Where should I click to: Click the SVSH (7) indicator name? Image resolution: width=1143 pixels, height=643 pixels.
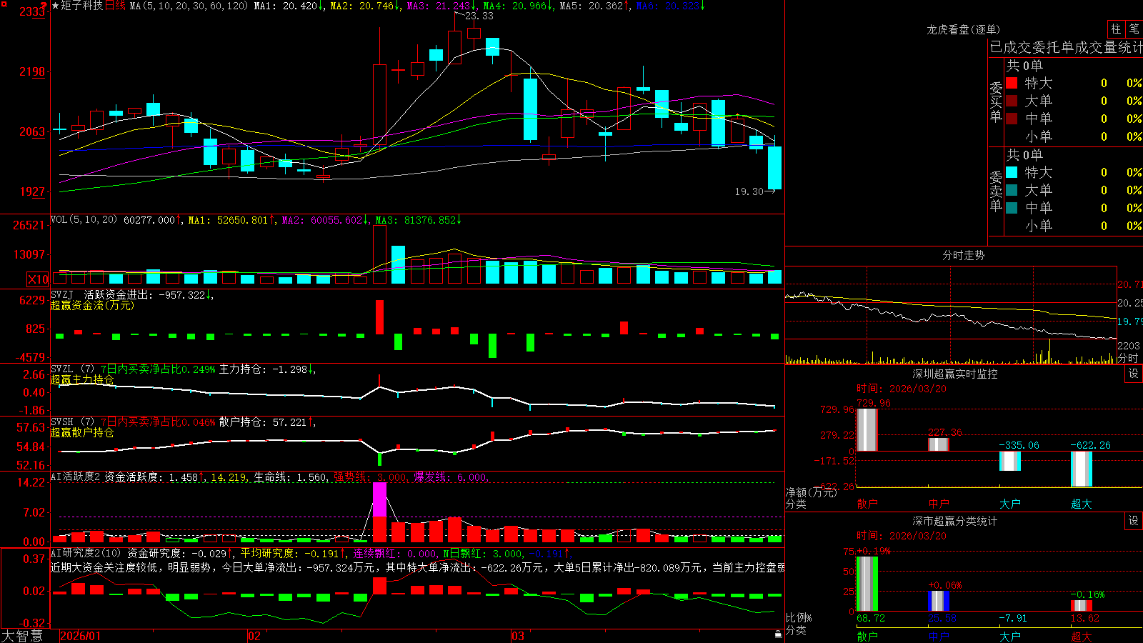(72, 422)
